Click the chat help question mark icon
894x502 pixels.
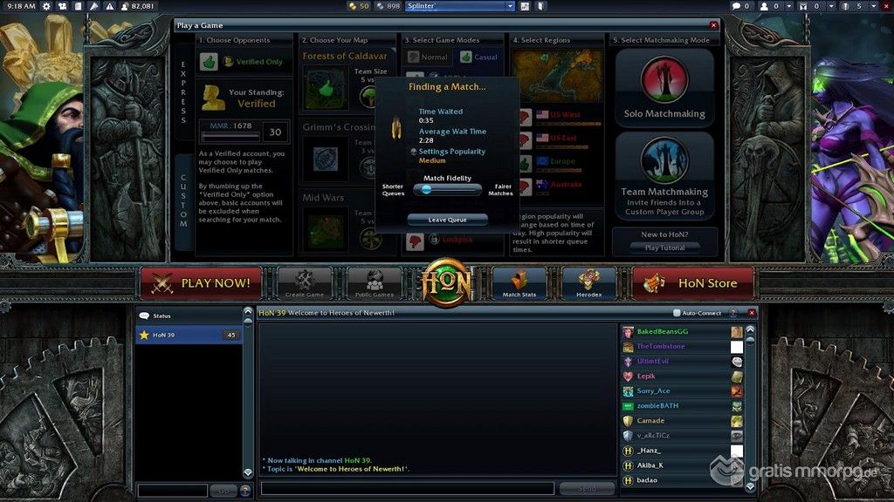coord(732,313)
